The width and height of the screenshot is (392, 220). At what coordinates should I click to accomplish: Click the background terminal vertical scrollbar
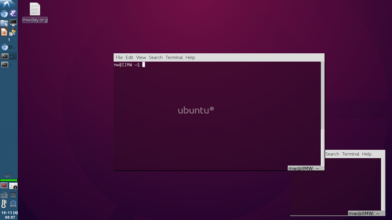(x=383, y=184)
